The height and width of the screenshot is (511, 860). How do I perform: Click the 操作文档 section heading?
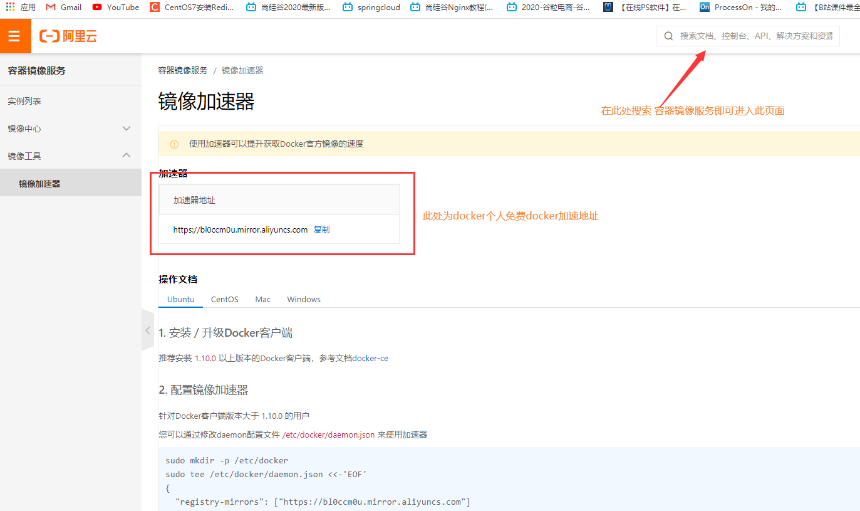(x=178, y=279)
